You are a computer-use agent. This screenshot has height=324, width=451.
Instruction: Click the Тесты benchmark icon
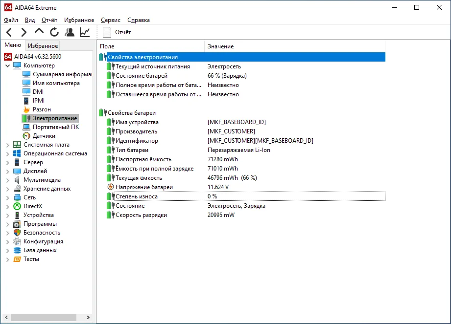coord(17,259)
